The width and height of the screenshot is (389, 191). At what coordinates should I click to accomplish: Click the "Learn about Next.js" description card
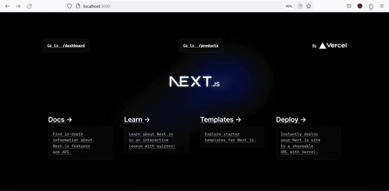pyautogui.click(x=156, y=140)
